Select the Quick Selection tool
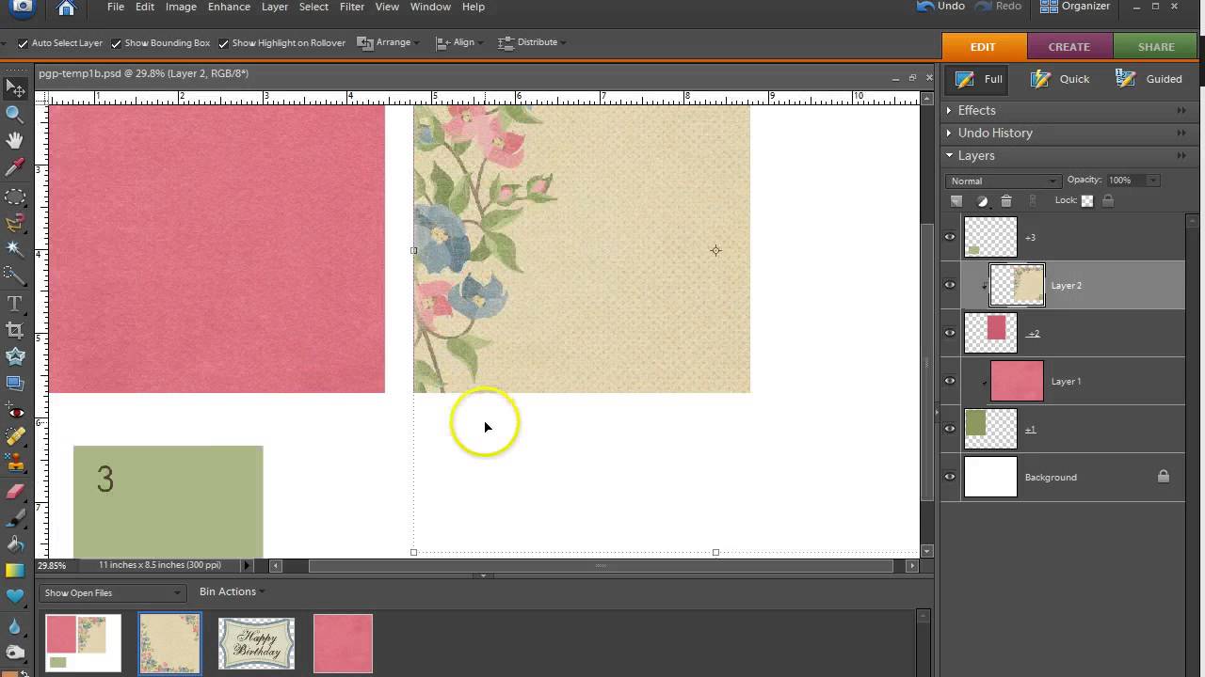Image resolution: width=1205 pixels, height=677 pixels. [15, 275]
